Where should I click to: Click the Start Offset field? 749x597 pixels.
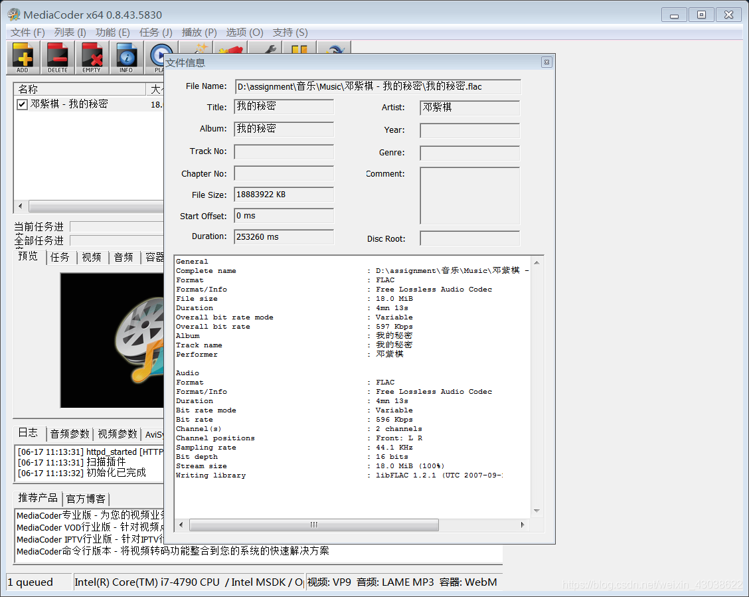pyautogui.click(x=284, y=216)
